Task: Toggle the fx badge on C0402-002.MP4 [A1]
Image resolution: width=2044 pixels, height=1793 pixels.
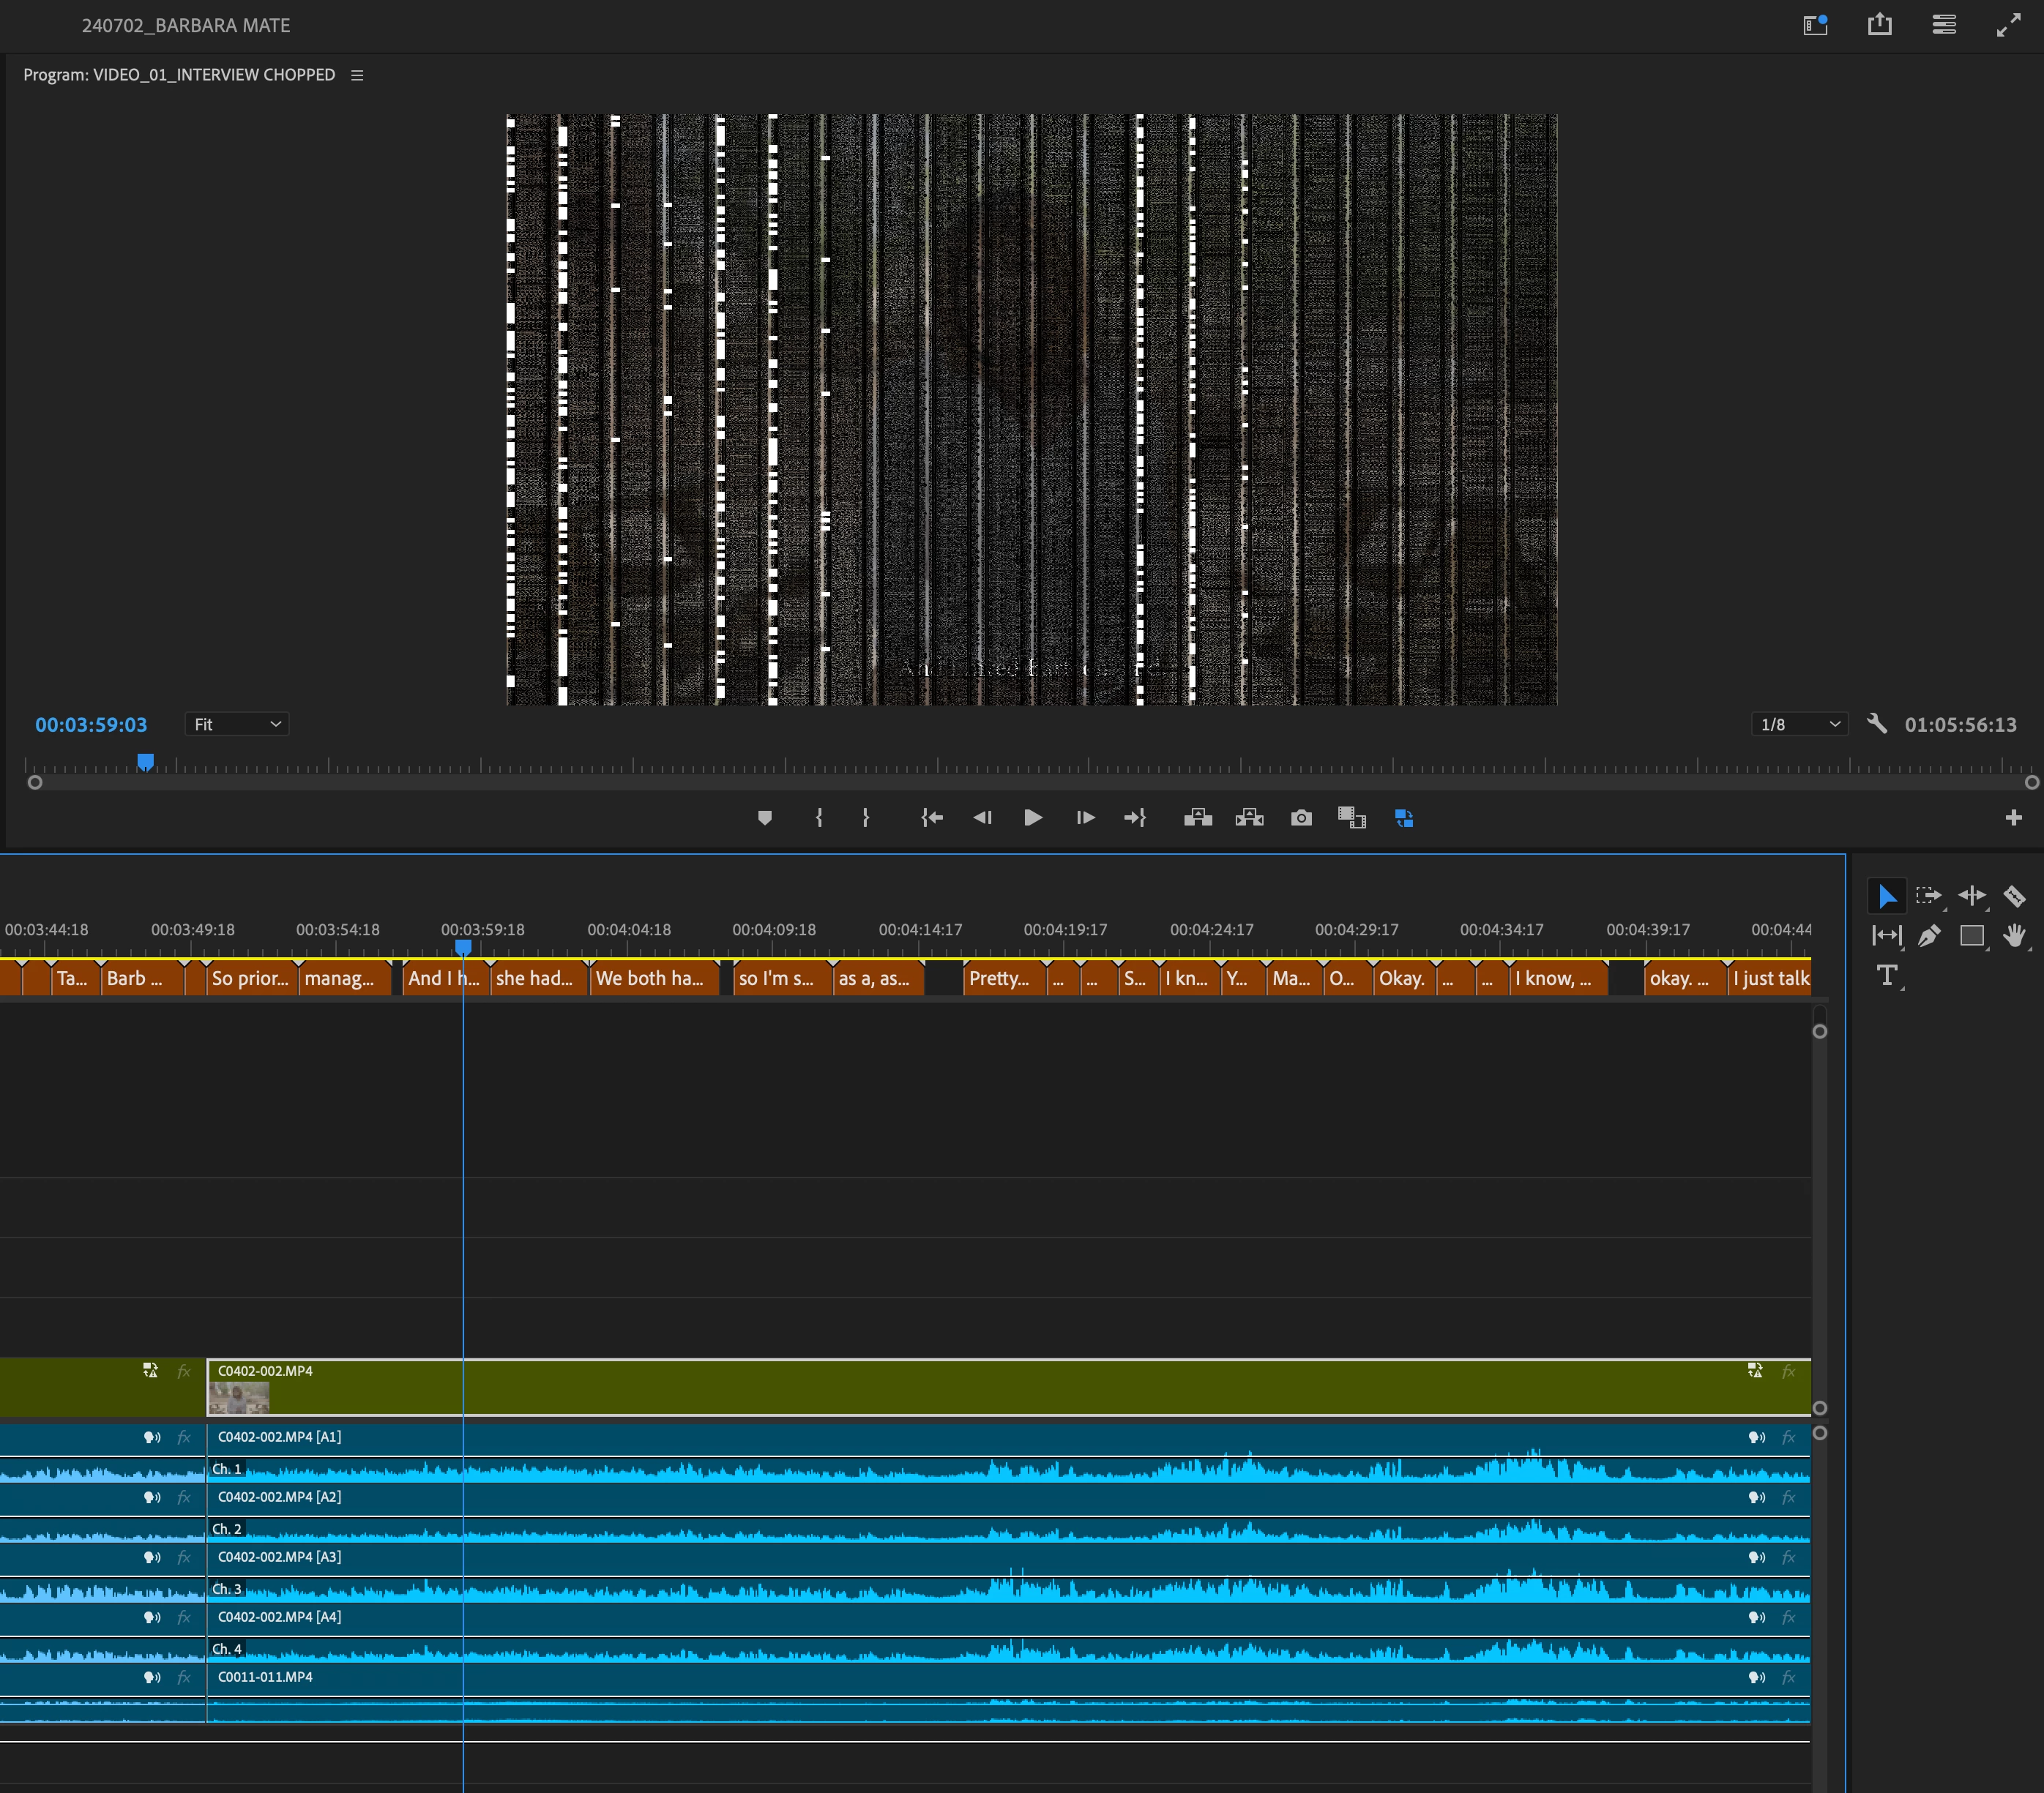Action: pos(1788,1437)
